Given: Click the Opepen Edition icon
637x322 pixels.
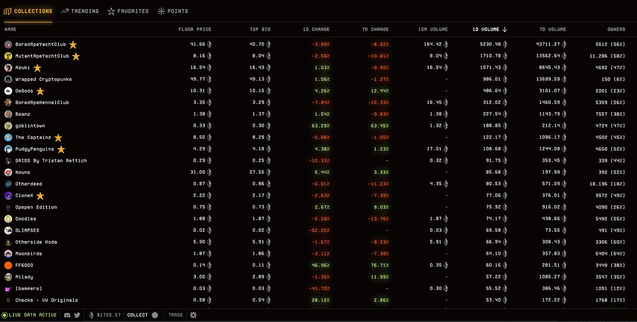Looking at the screenshot, I should pyautogui.click(x=8, y=207).
